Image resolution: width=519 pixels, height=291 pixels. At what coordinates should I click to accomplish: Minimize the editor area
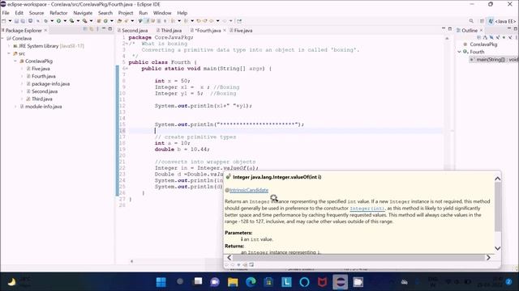pyautogui.click(x=444, y=29)
